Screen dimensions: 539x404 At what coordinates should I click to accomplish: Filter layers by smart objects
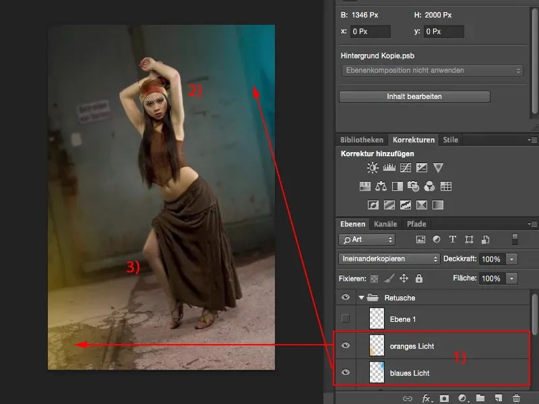485,240
